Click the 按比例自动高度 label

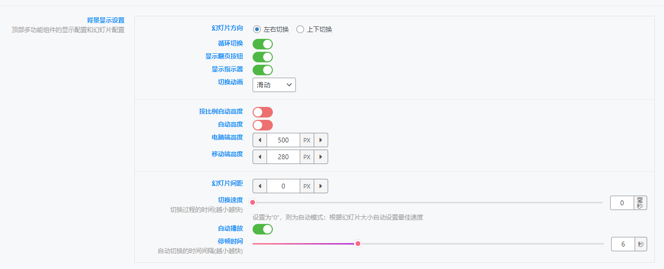(x=221, y=111)
